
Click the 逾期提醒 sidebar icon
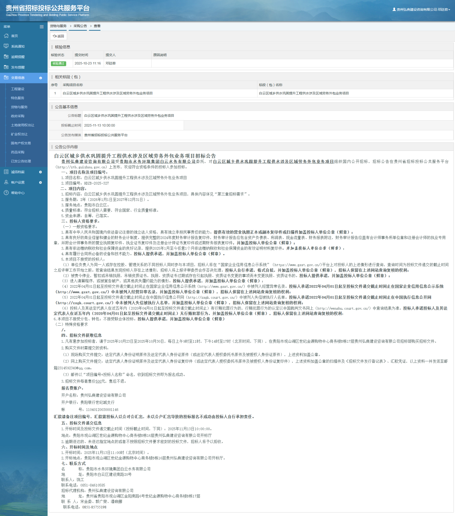(6, 56)
